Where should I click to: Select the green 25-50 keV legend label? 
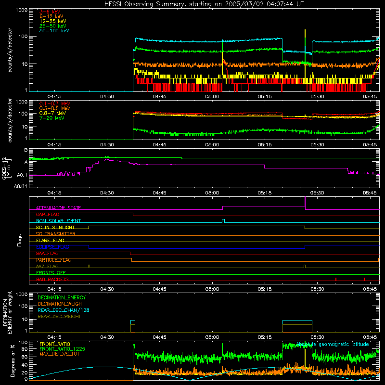point(52,26)
